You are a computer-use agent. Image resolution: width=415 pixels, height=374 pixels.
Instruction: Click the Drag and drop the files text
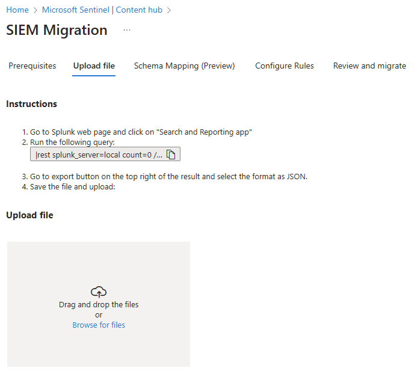(x=99, y=304)
